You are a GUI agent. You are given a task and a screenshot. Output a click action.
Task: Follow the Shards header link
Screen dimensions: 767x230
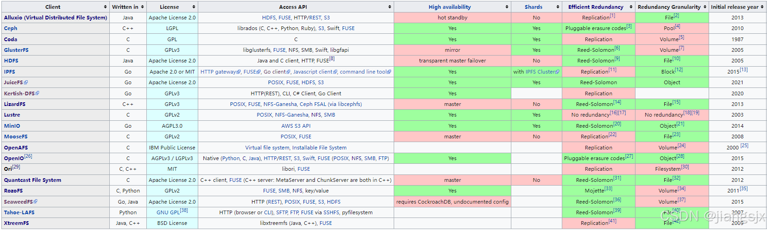[x=534, y=7]
